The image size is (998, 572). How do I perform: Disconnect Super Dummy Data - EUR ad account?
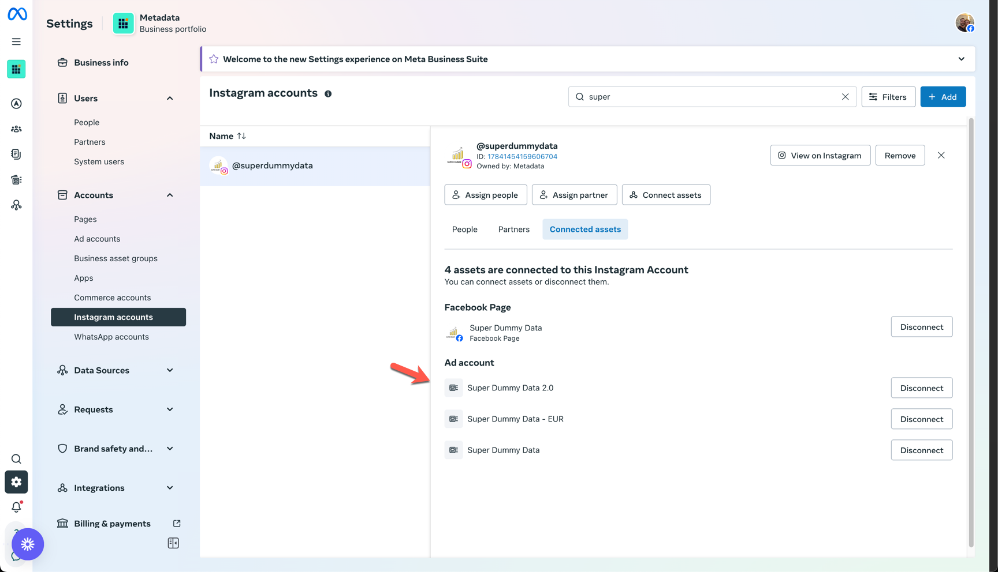(921, 419)
